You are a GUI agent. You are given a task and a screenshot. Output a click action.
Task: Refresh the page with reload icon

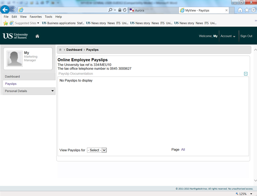pos(124,10)
